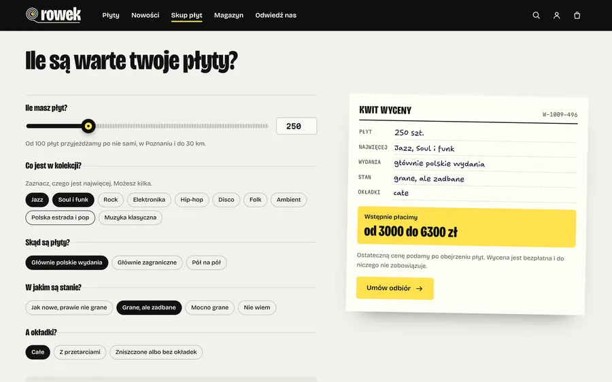
Task: Select Nie wiem condition option
Action: [257, 307]
